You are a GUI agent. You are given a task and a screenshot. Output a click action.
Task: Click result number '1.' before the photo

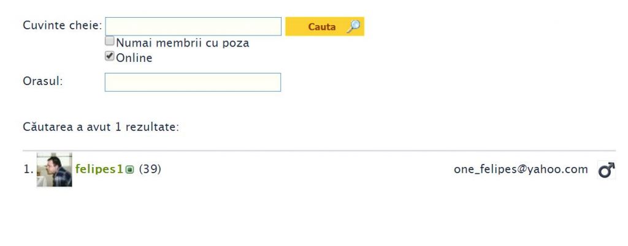point(28,170)
